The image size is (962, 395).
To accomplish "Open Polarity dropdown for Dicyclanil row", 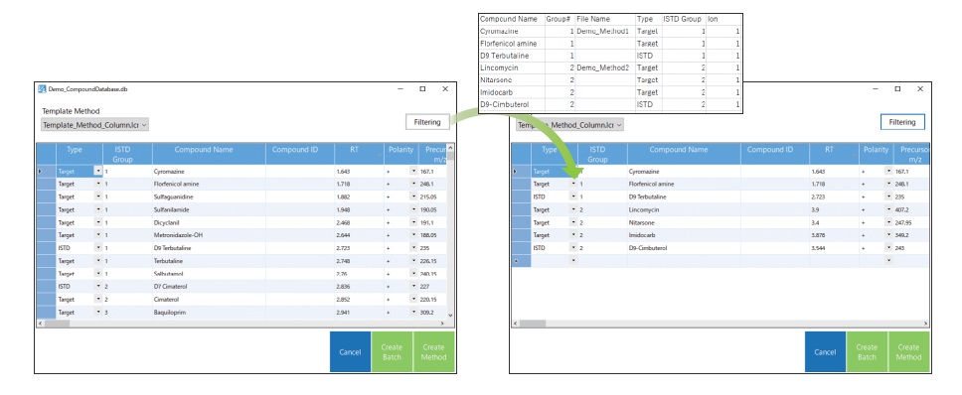I will click(413, 222).
